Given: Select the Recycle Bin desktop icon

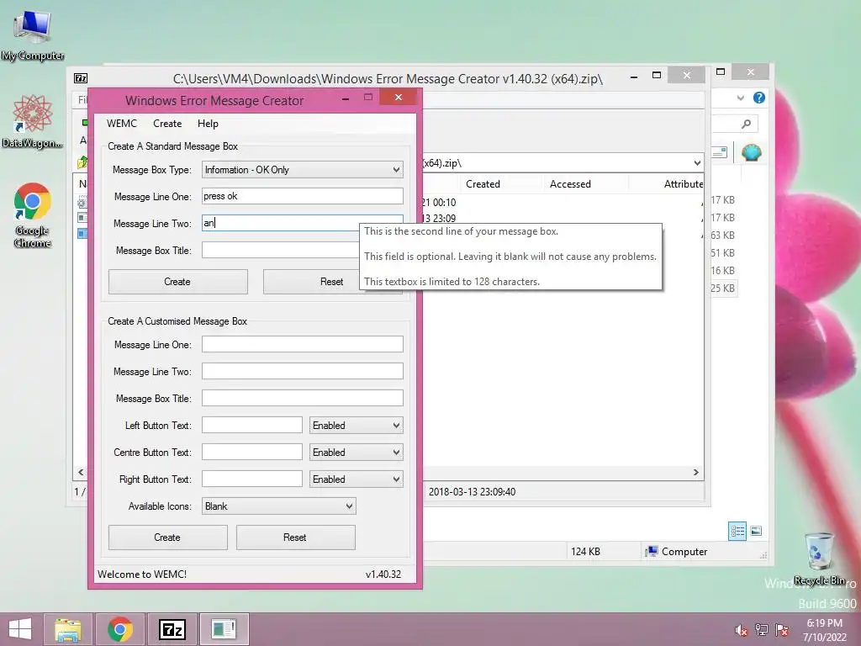Looking at the screenshot, I should pyautogui.click(x=820, y=559).
